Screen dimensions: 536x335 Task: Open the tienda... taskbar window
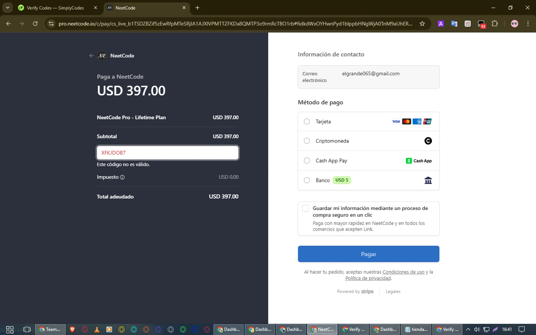pos(416,329)
